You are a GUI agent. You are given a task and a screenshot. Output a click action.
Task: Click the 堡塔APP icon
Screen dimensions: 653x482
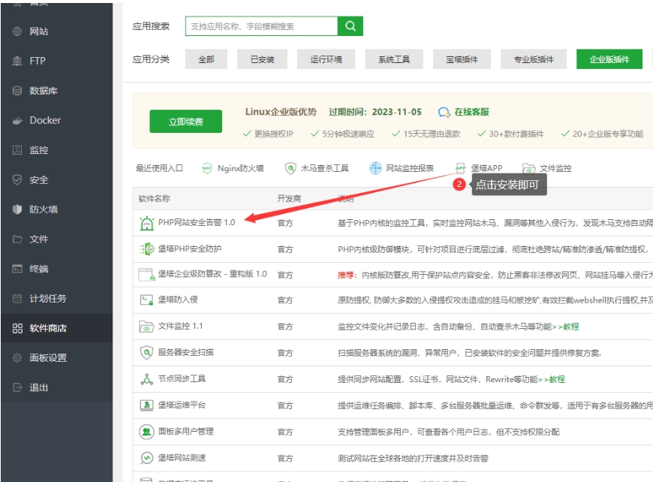[x=460, y=168]
